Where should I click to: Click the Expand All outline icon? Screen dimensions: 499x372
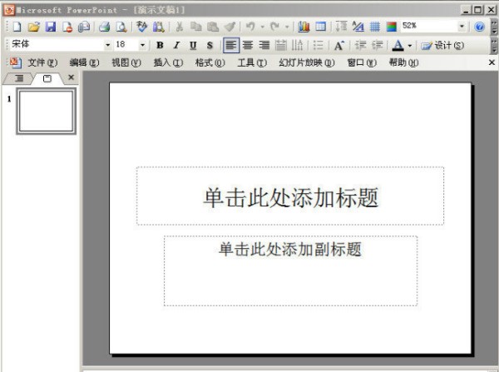click(x=342, y=27)
